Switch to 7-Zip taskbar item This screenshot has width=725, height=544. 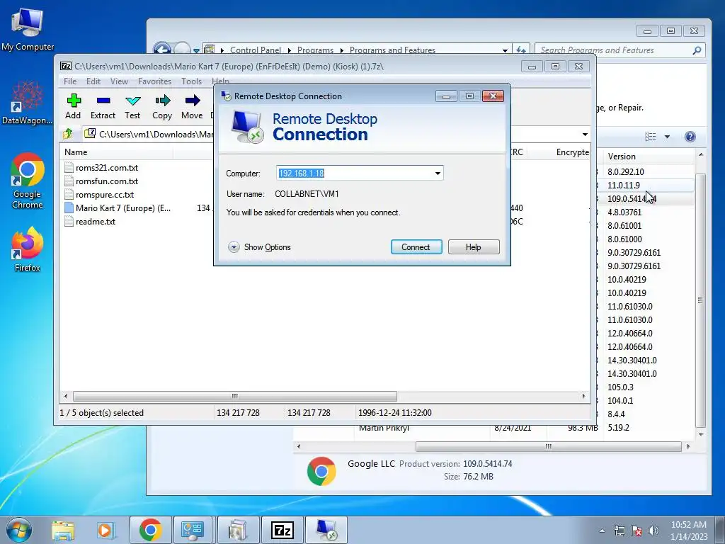pyautogui.click(x=282, y=530)
